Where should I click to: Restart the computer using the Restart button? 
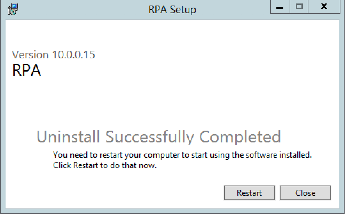pos(249,193)
